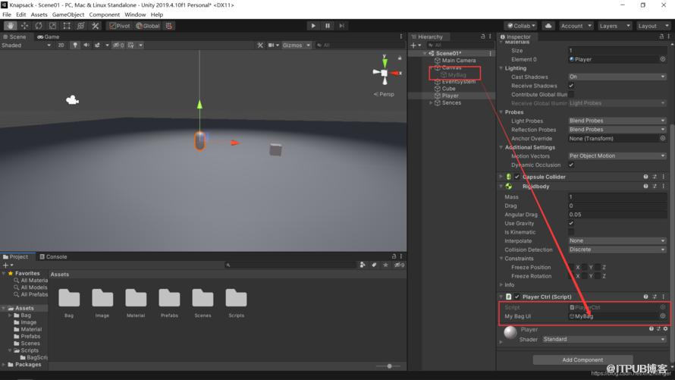Select the Scale tool
This screenshot has height=380, width=675.
tap(52, 26)
